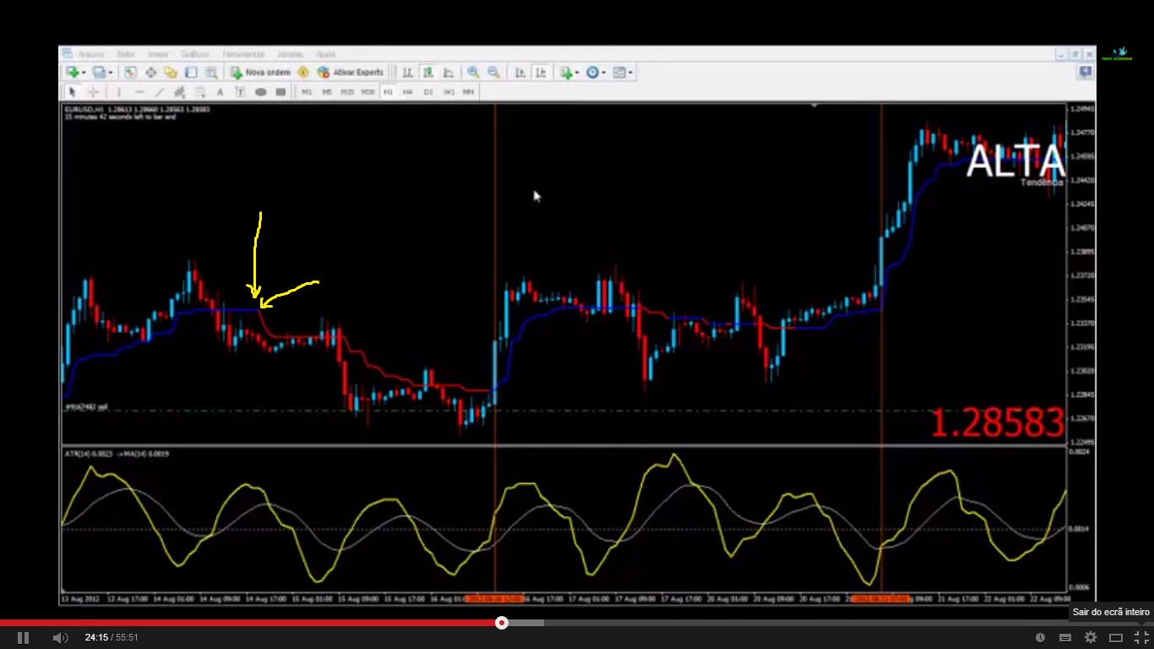This screenshot has width=1154, height=649.
Task: Expand the chart templates dropdown
Action: pos(630,73)
